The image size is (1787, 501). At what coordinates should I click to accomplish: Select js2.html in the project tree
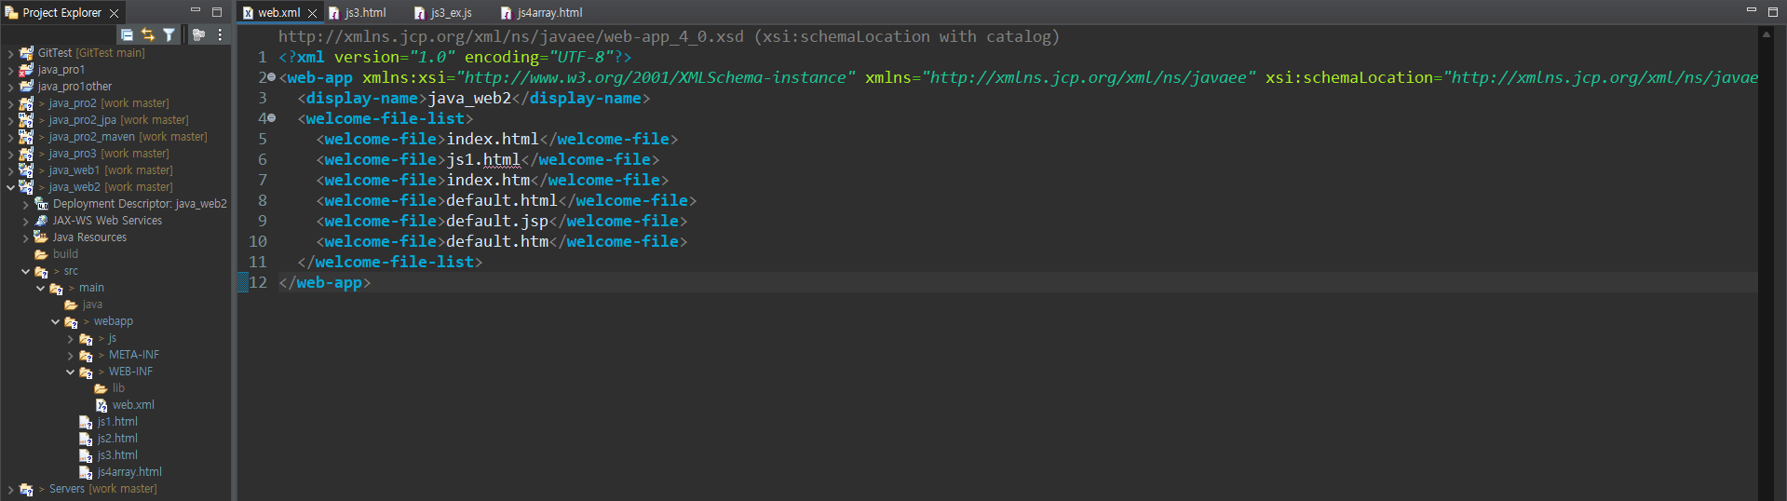tap(117, 439)
